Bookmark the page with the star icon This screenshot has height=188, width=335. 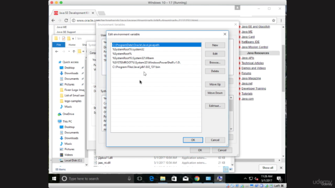[274, 20]
